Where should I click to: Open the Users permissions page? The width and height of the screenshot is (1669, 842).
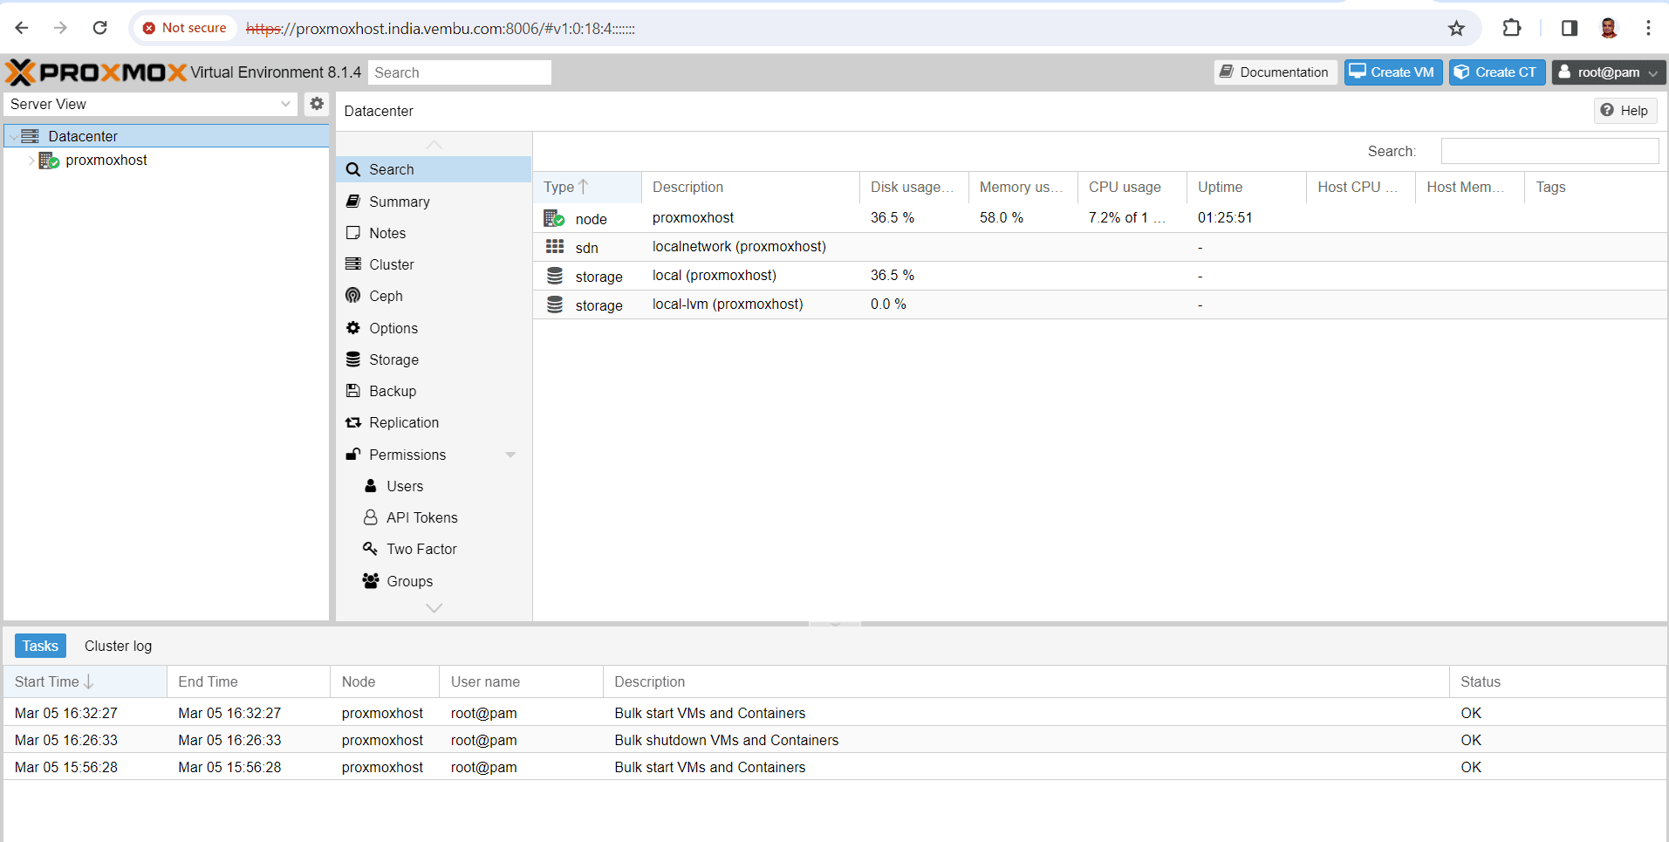434,486
